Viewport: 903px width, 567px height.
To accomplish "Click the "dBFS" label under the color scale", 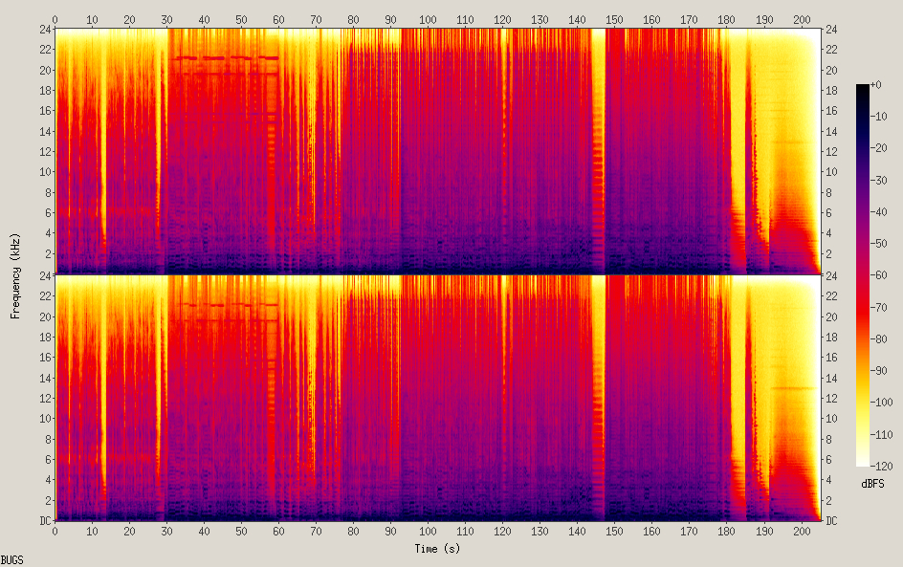I will [874, 485].
